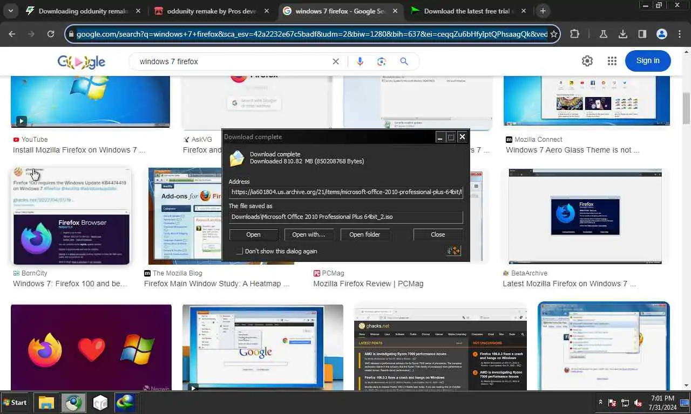
Task: Switch to the Downloading oddunity remake tab
Action: point(84,11)
